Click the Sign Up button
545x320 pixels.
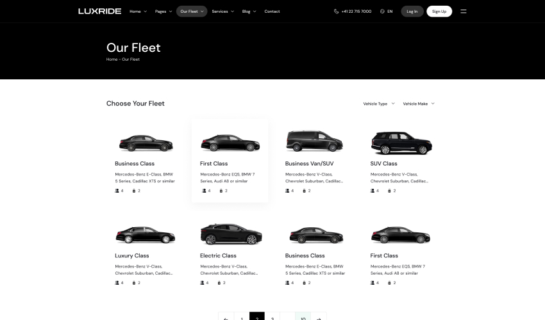pyautogui.click(x=439, y=11)
